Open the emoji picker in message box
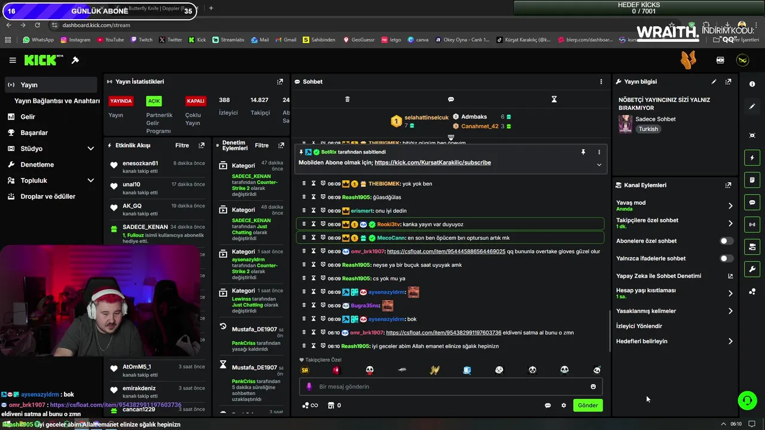The height and width of the screenshot is (430, 765). coord(593,386)
